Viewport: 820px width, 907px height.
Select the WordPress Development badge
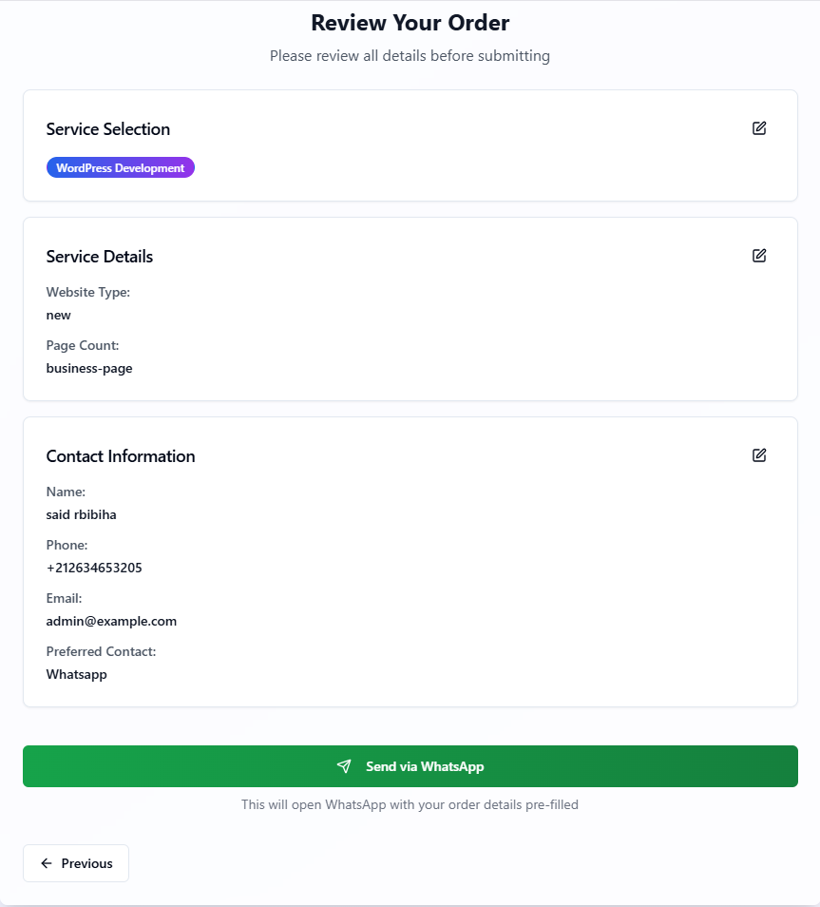pyautogui.click(x=121, y=167)
